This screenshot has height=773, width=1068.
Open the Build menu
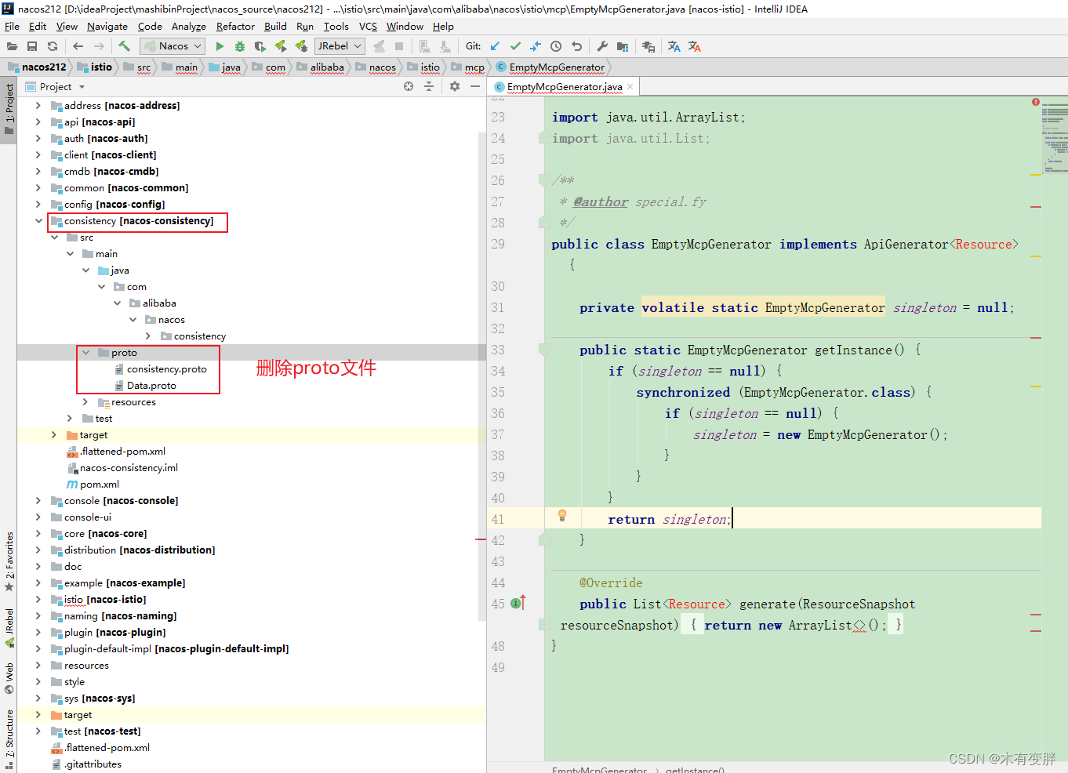click(x=275, y=26)
